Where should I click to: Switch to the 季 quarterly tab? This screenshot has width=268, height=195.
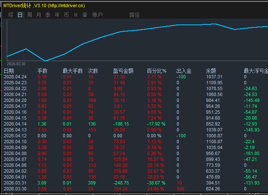[48, 15]
